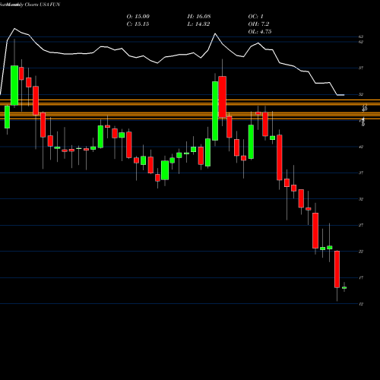
Task: Click the 52 price axis label
Action: (x=361, y=94)
